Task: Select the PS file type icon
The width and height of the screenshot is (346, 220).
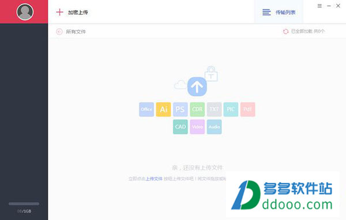Action: click(180, 109)
